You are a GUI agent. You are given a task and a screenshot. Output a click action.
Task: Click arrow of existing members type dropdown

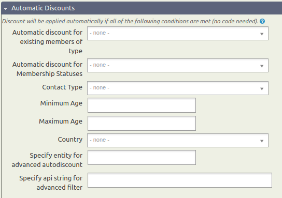(x=262, y=34)
